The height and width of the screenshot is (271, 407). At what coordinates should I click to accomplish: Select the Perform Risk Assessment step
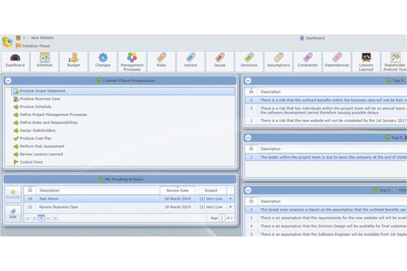[x=42, y=146]
